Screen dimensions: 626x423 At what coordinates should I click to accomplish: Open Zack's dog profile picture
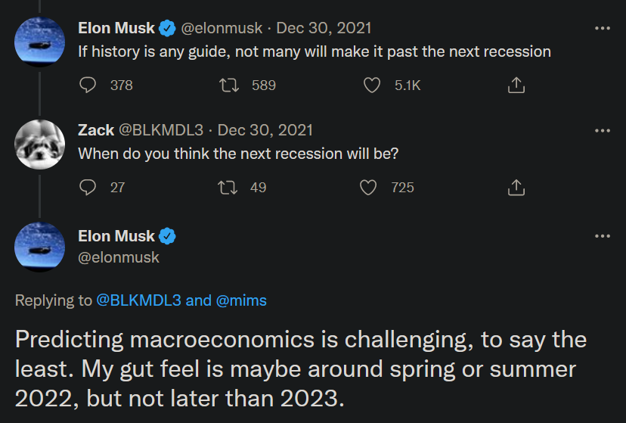[x=39, y=145]
